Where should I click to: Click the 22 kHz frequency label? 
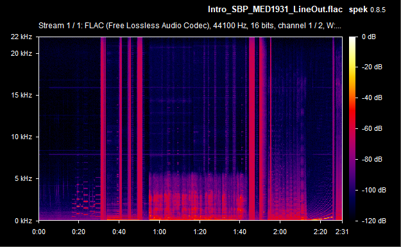tap(21, 37)
